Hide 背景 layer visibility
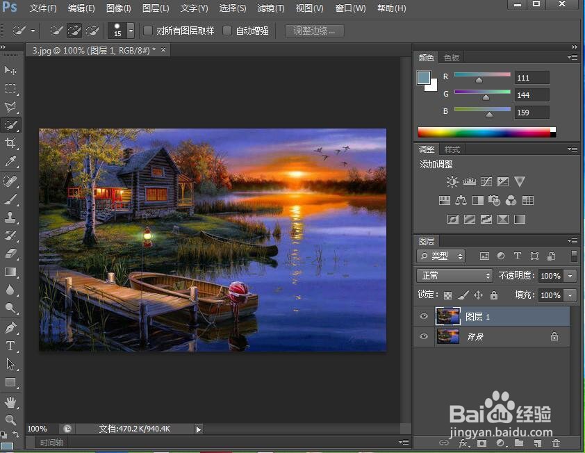 [x=423, y=336]
